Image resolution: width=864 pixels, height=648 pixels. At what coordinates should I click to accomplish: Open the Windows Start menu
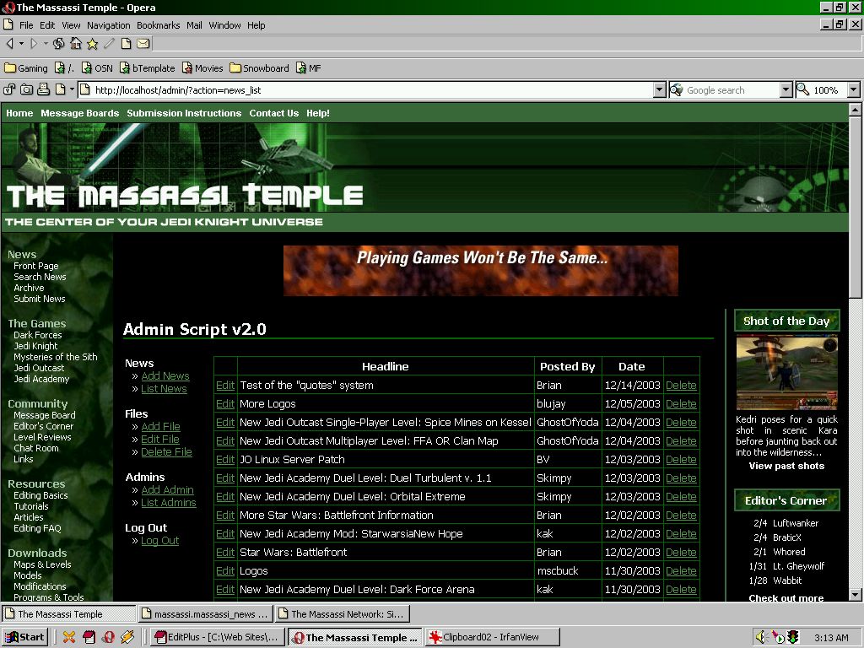[x=24, y=637]
